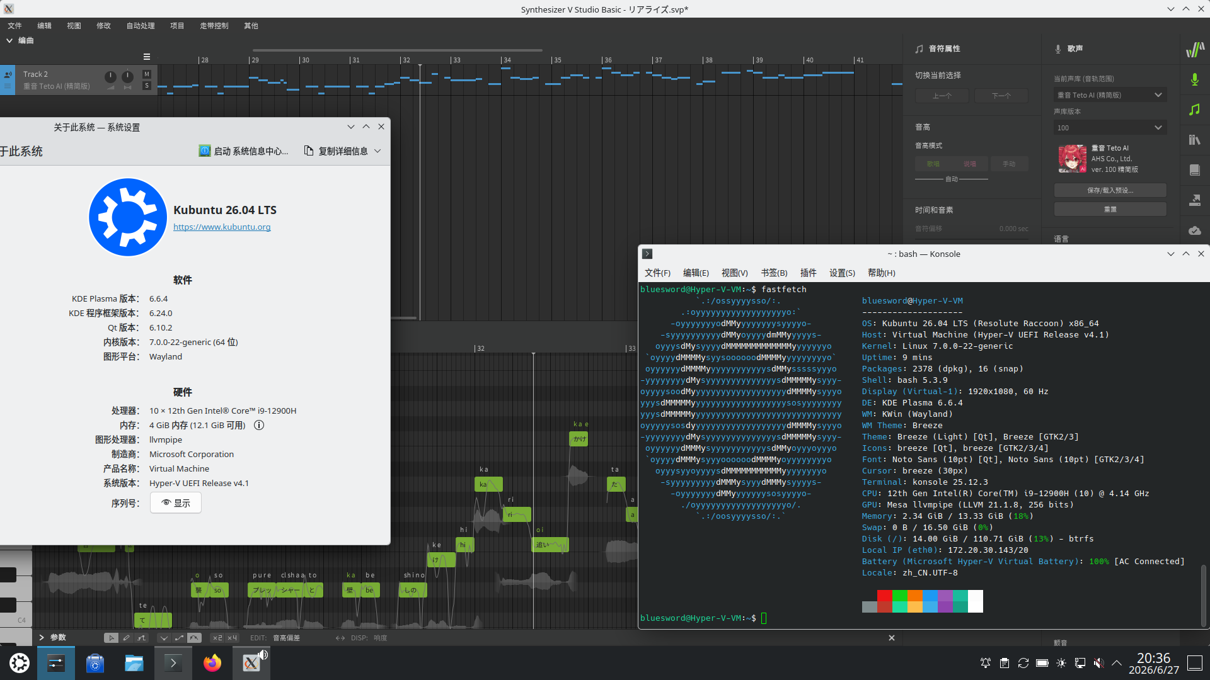Open the voice panel microphone icon in the Synthesizer V sidebar

[x=1194, y=79]
